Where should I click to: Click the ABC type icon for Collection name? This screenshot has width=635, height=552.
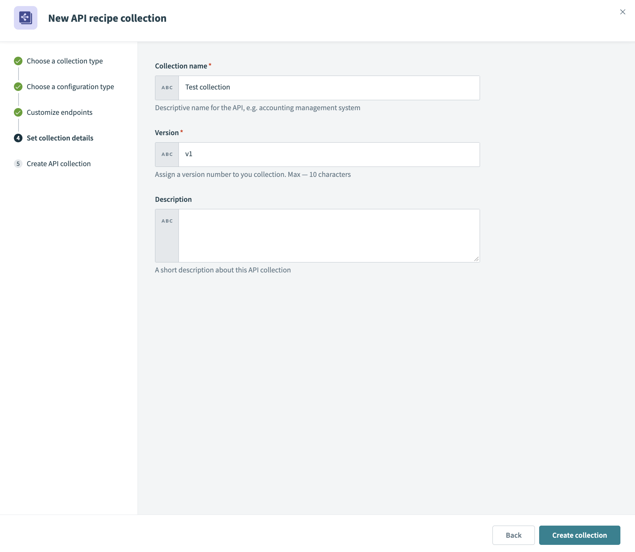tap(167, 88)
